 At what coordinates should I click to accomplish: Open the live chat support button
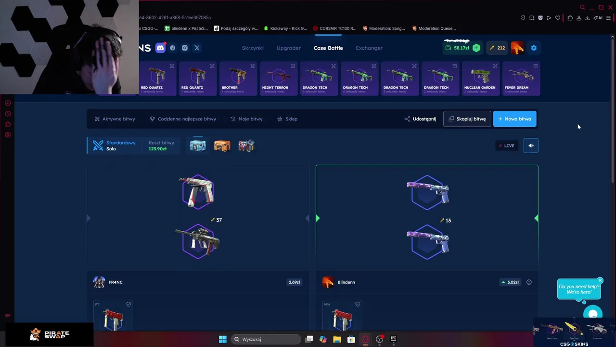pyautogui.click(x=593, y=314)
